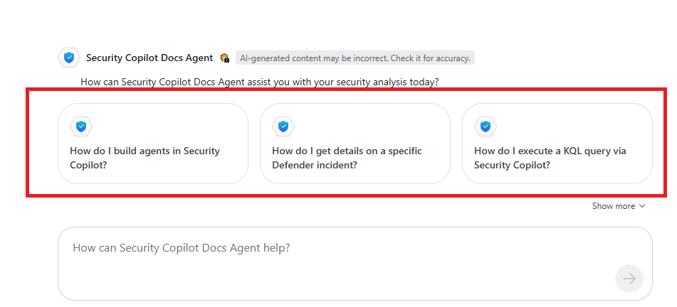Click the Security Copilot Docs Agent hexagon avatar
The width and height of the screenshot is (677, 307).
pos(68,58)
